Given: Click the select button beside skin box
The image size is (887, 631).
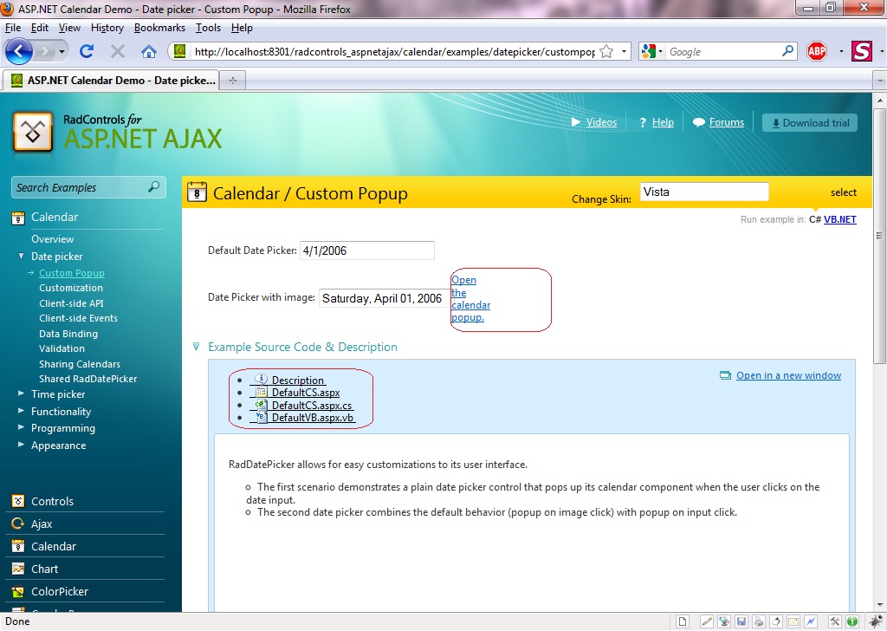Looking at the screenshot, I should click(x=843, y=192).
